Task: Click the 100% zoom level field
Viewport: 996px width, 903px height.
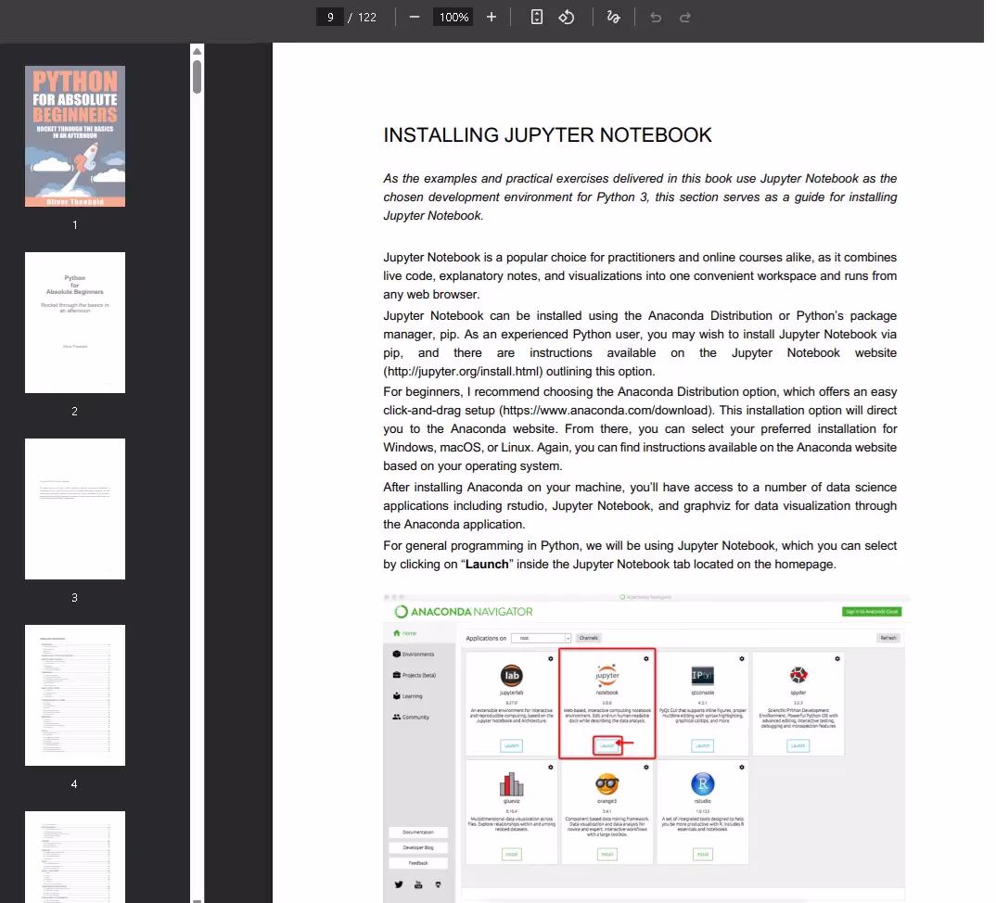Action: click(x=453, y=17)
